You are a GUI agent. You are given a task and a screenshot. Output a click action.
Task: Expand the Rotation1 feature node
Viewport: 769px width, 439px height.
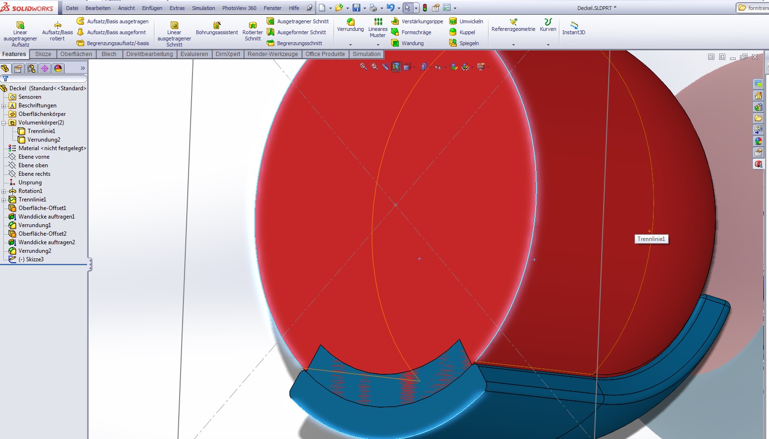coord(4,191)
